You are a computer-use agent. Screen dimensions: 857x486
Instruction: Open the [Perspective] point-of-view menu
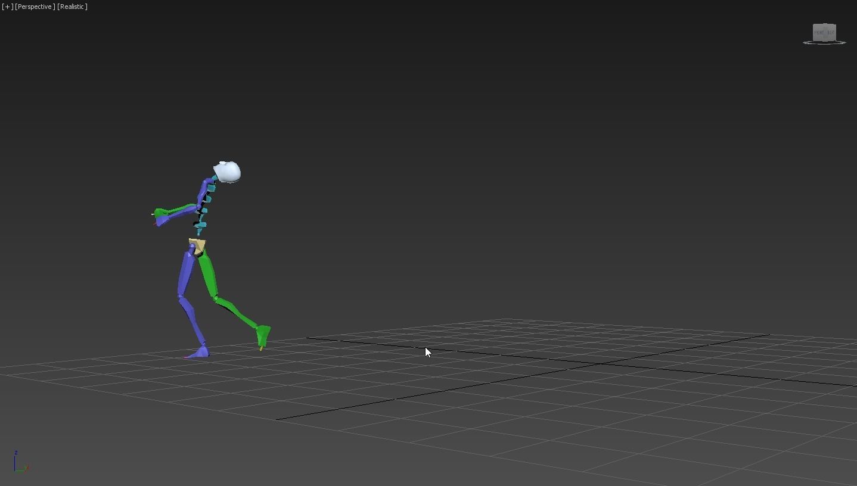click(35, 7)
